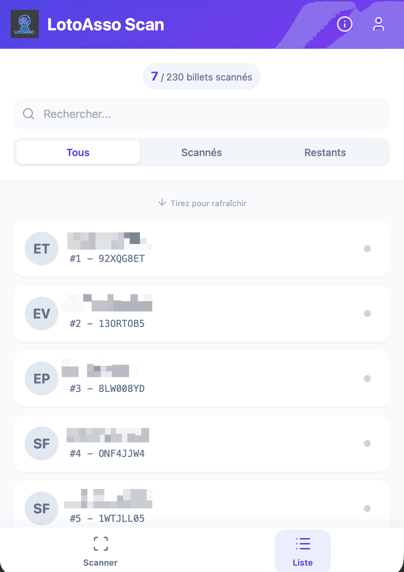Show the Restants filter tab
404x572 pixels.
(x=325, y=153)
